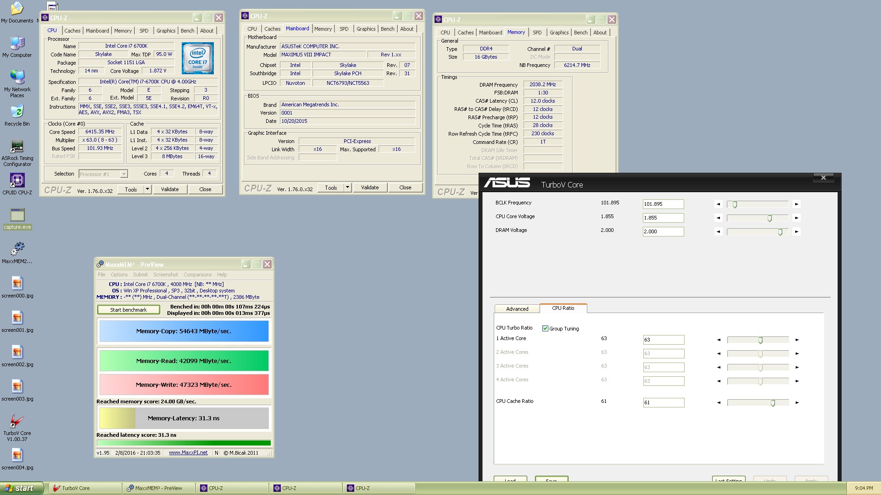Open the Options menu in MaxxMEM²

[119, 275]
